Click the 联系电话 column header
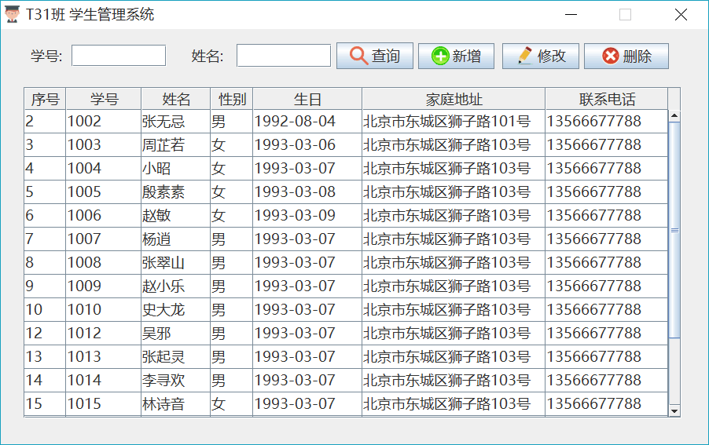The width and height of the screenshot is (709, 445). [606, 99]
